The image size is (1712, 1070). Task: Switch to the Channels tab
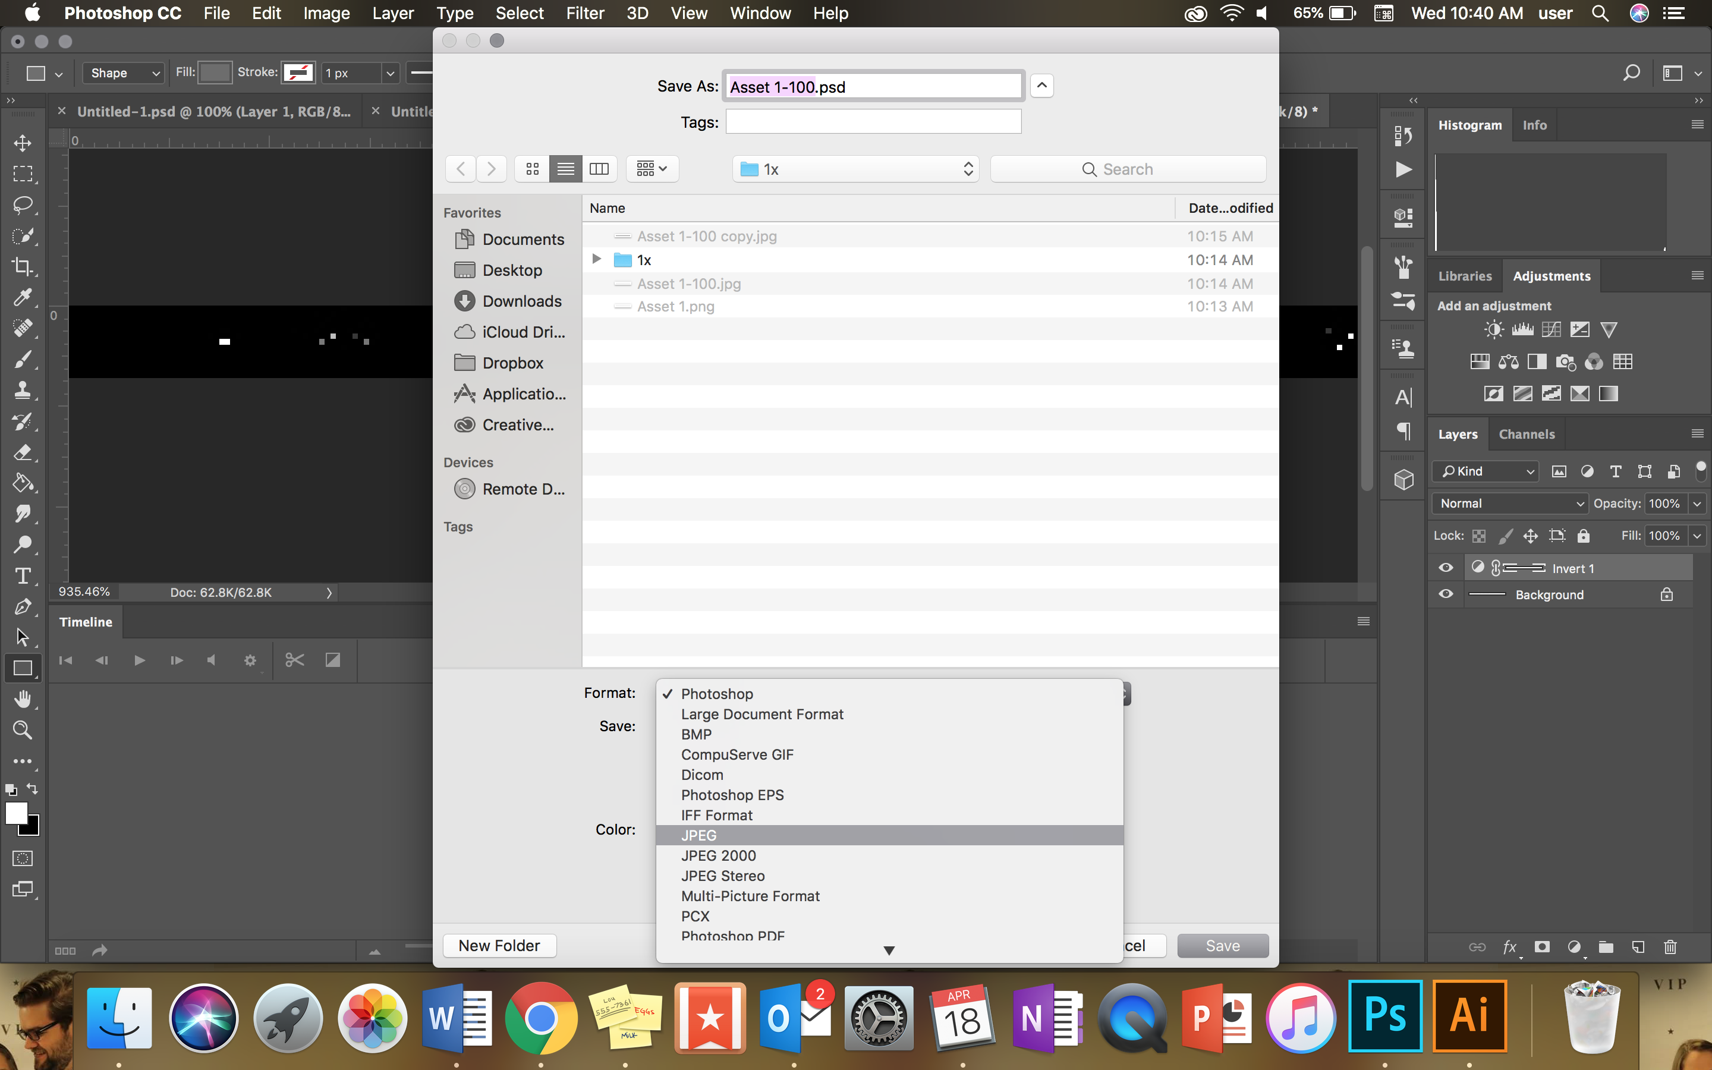pos(1526,433)
